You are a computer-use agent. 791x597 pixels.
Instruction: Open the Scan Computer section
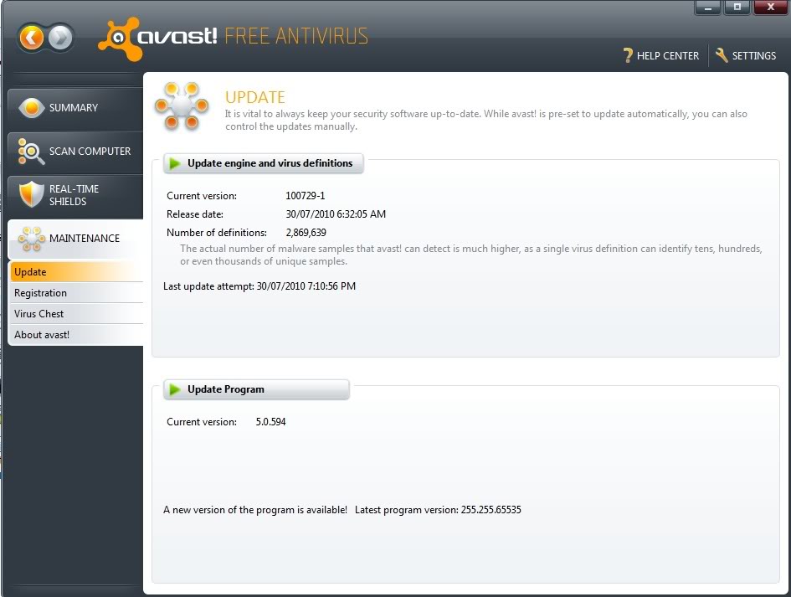(75, 151)
